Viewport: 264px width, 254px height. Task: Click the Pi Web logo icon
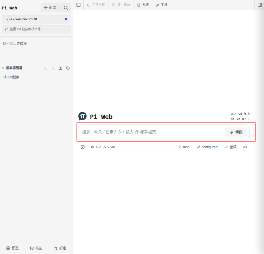(82, 116)
